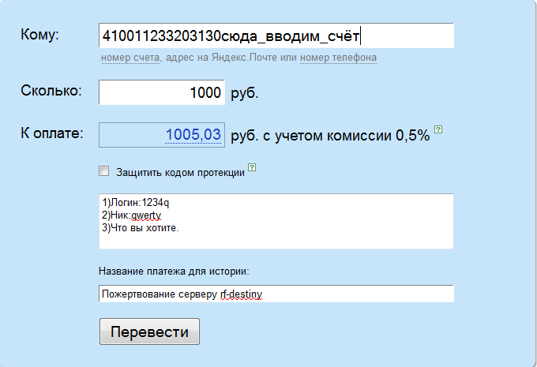Open the номер телефона hint link
Image resolution: width=537 pixels, height=367 pixels.
tap(338, 58)
